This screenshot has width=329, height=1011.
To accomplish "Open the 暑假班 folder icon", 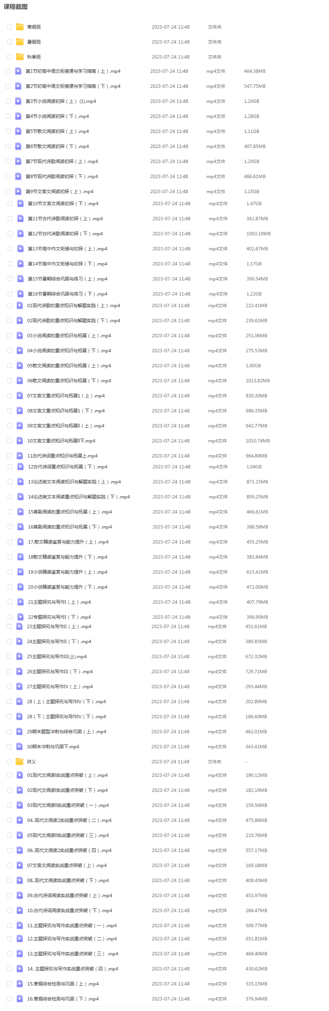I will [x=20, y=42].
